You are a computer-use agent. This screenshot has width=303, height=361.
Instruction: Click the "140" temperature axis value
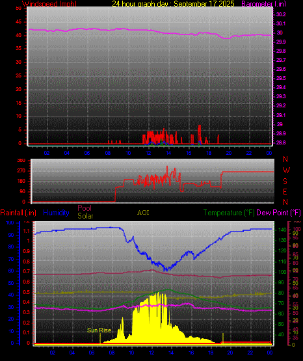(x=283, y=230)
